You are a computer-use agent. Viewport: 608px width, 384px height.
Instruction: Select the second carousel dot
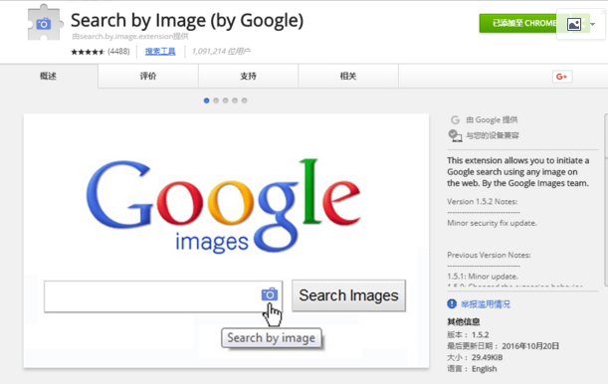(x=216, y=100)
